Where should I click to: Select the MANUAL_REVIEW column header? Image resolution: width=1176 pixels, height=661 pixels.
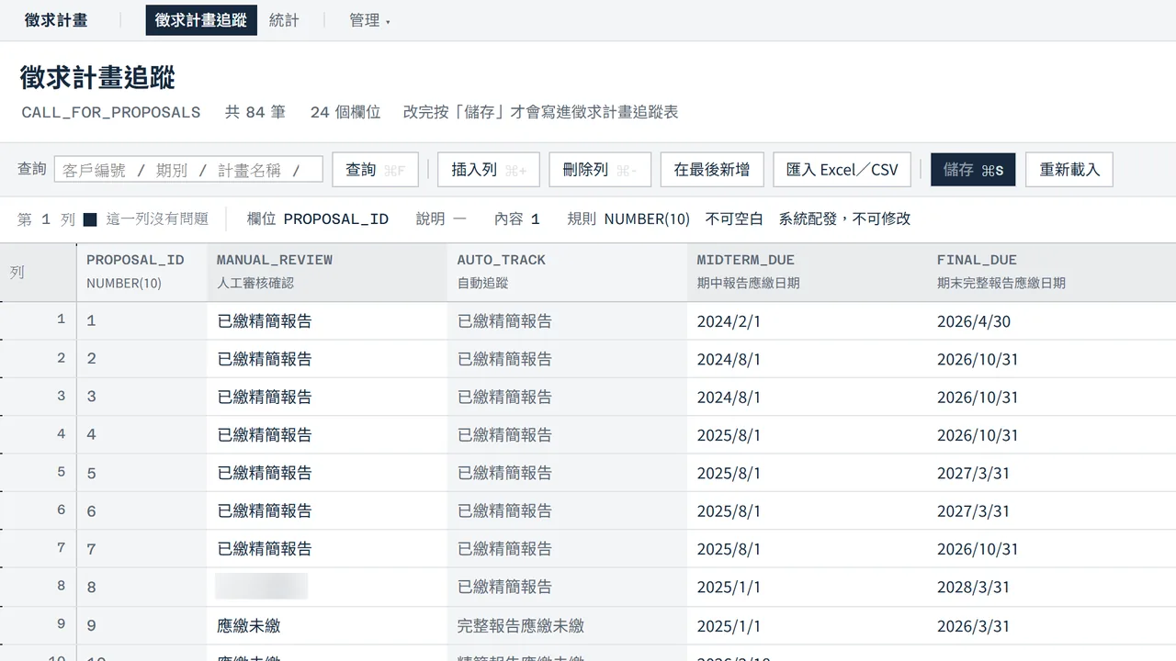327,272
